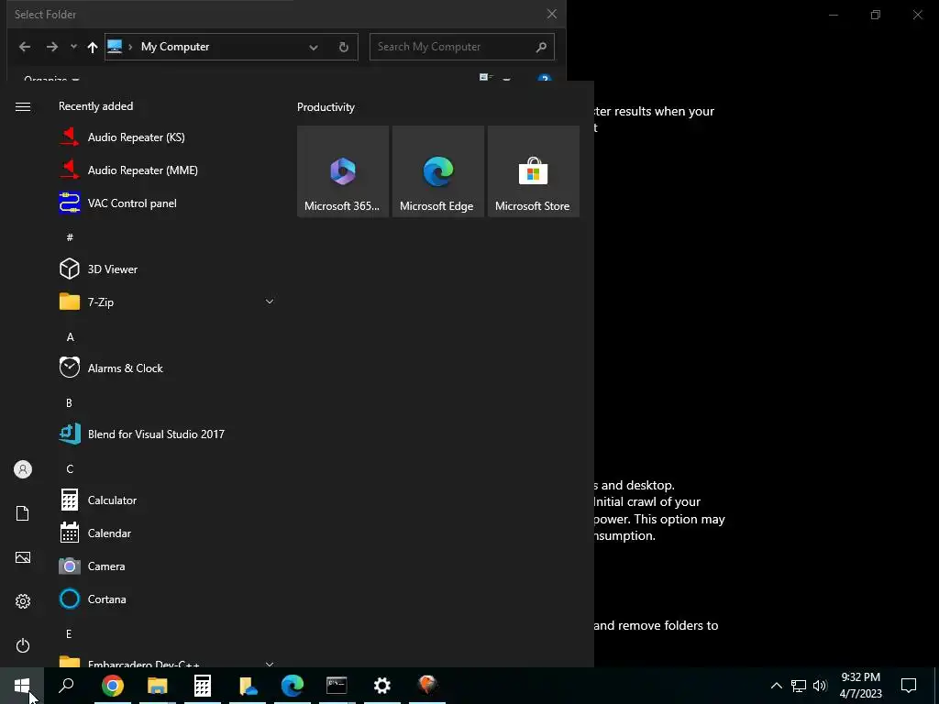Open recent locations dropdown in Select Folder
Viewport: 939px width, 704px height.
point(73,47)
